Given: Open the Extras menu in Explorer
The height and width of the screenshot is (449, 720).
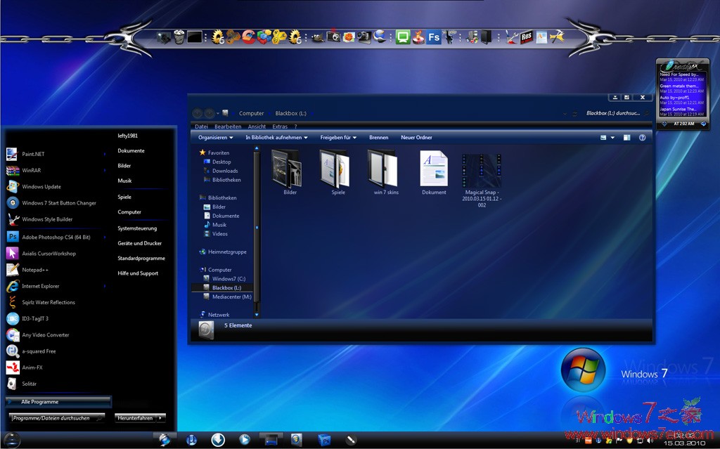Looking at the screenshot, I should click(280, 126).
